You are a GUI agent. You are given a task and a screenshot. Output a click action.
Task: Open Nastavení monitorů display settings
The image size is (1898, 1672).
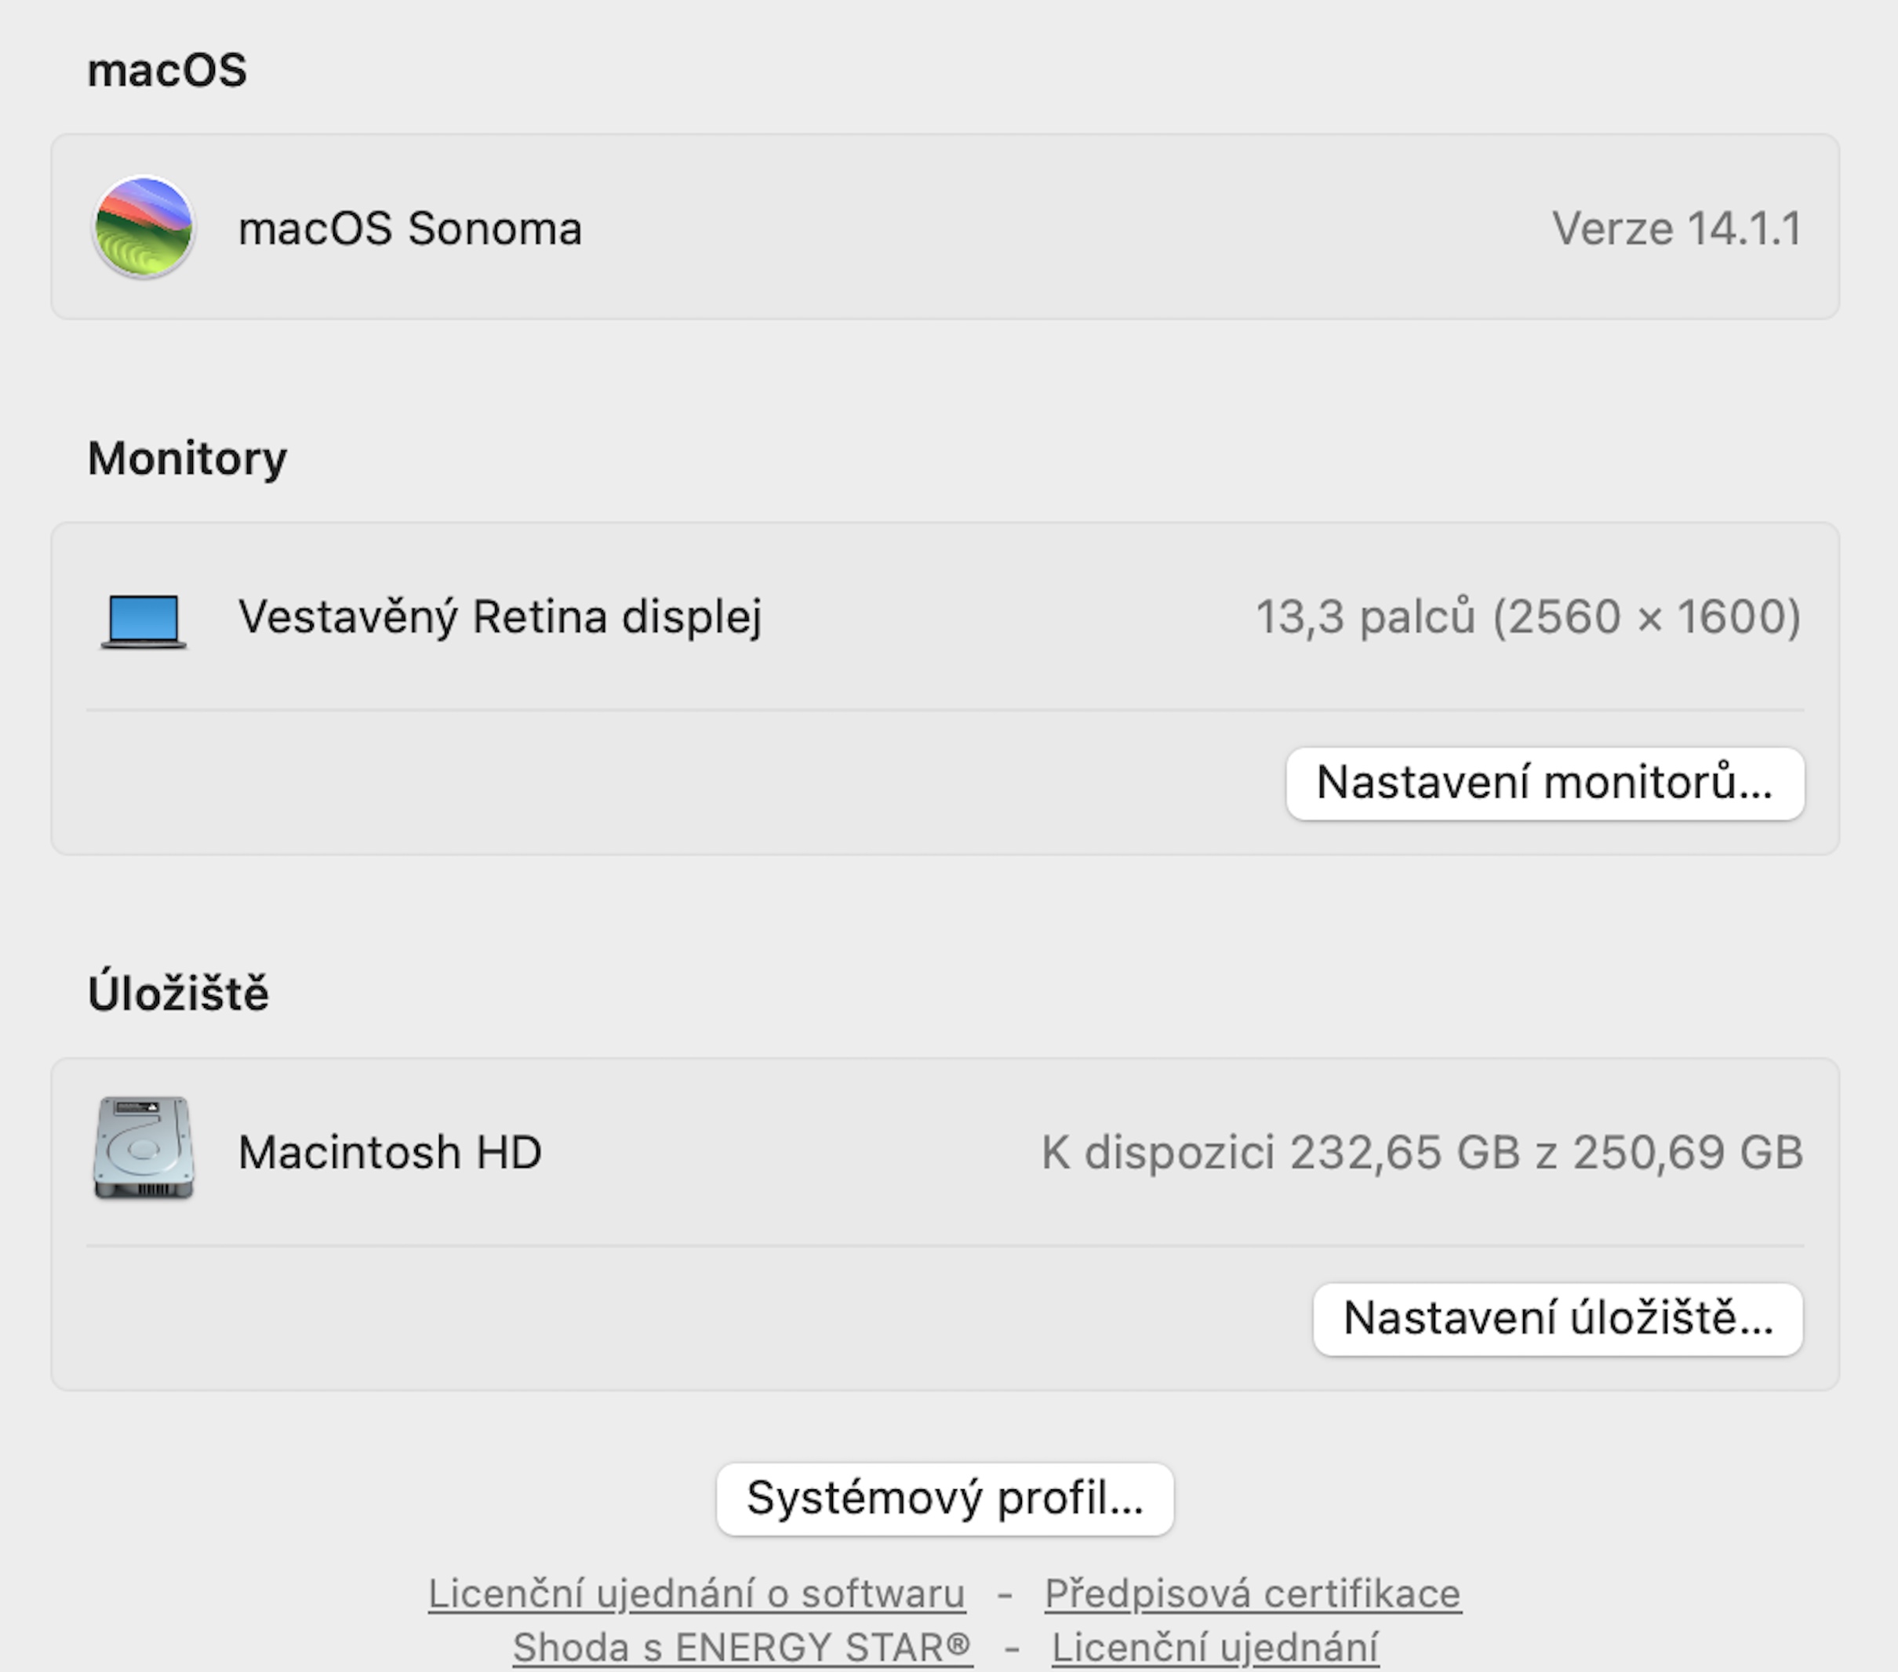tap(1544, 783)
